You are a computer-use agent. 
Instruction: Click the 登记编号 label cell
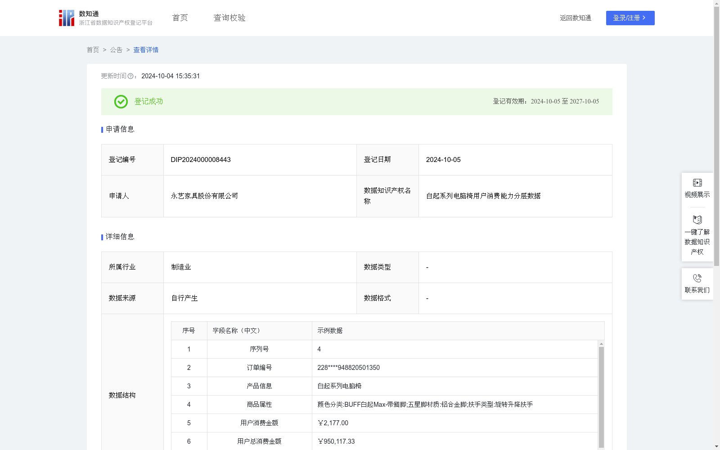[x=132, y=160]
